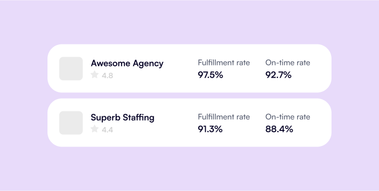Select the Awesome Agency card

pyautogui.click(x=189, y=68)
